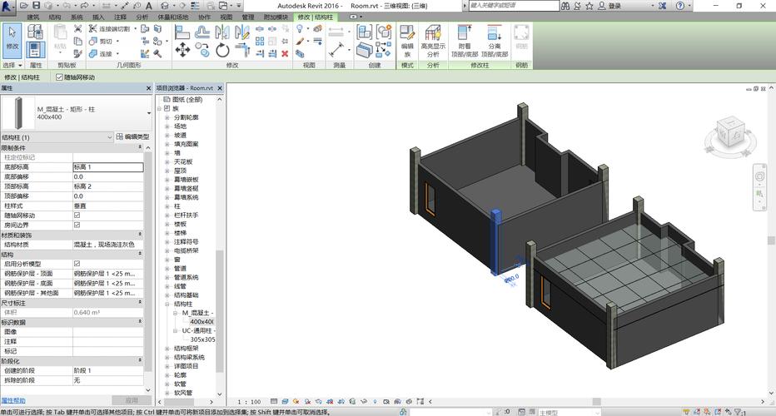Open the 插入 ribbon tab
The width and height of the screenshot is (776, 416).
click(x=98, y=17)
